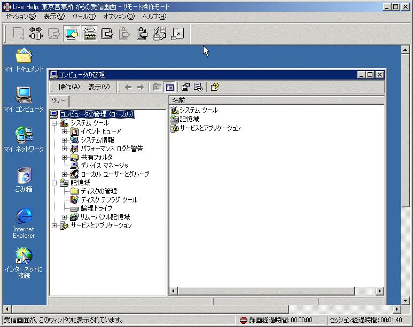Select the インターネットに接続 shortcut icon
Viewport: 413px width, 327px height.
pyautogui.click(x=24, y=263)
